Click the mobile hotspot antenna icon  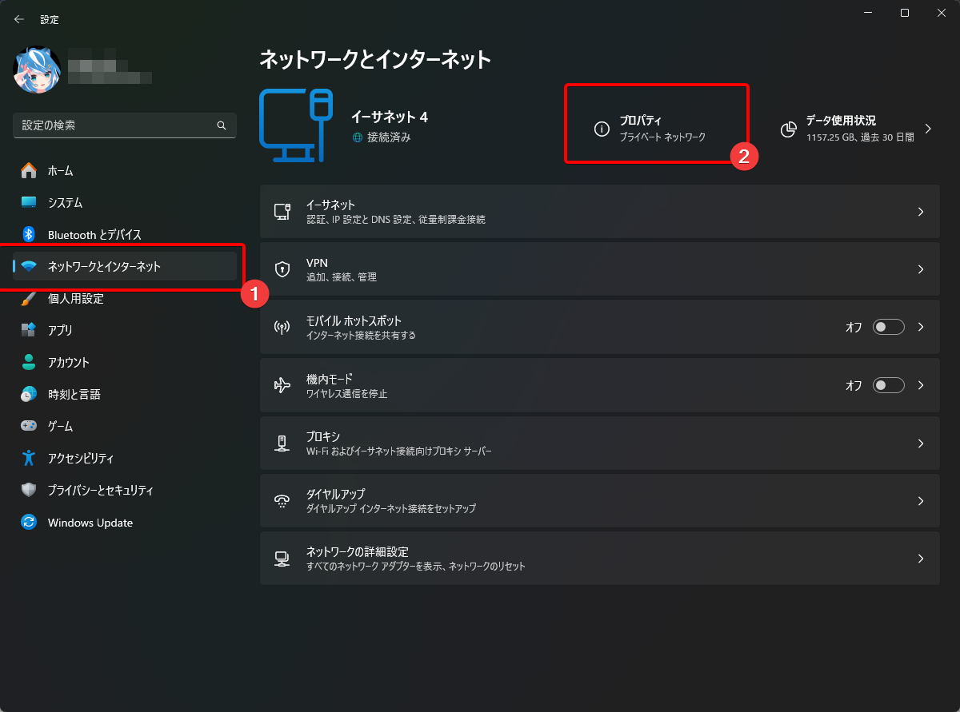[282, 326]
